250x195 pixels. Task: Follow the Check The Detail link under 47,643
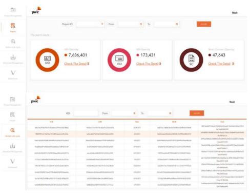coord(221,64)
